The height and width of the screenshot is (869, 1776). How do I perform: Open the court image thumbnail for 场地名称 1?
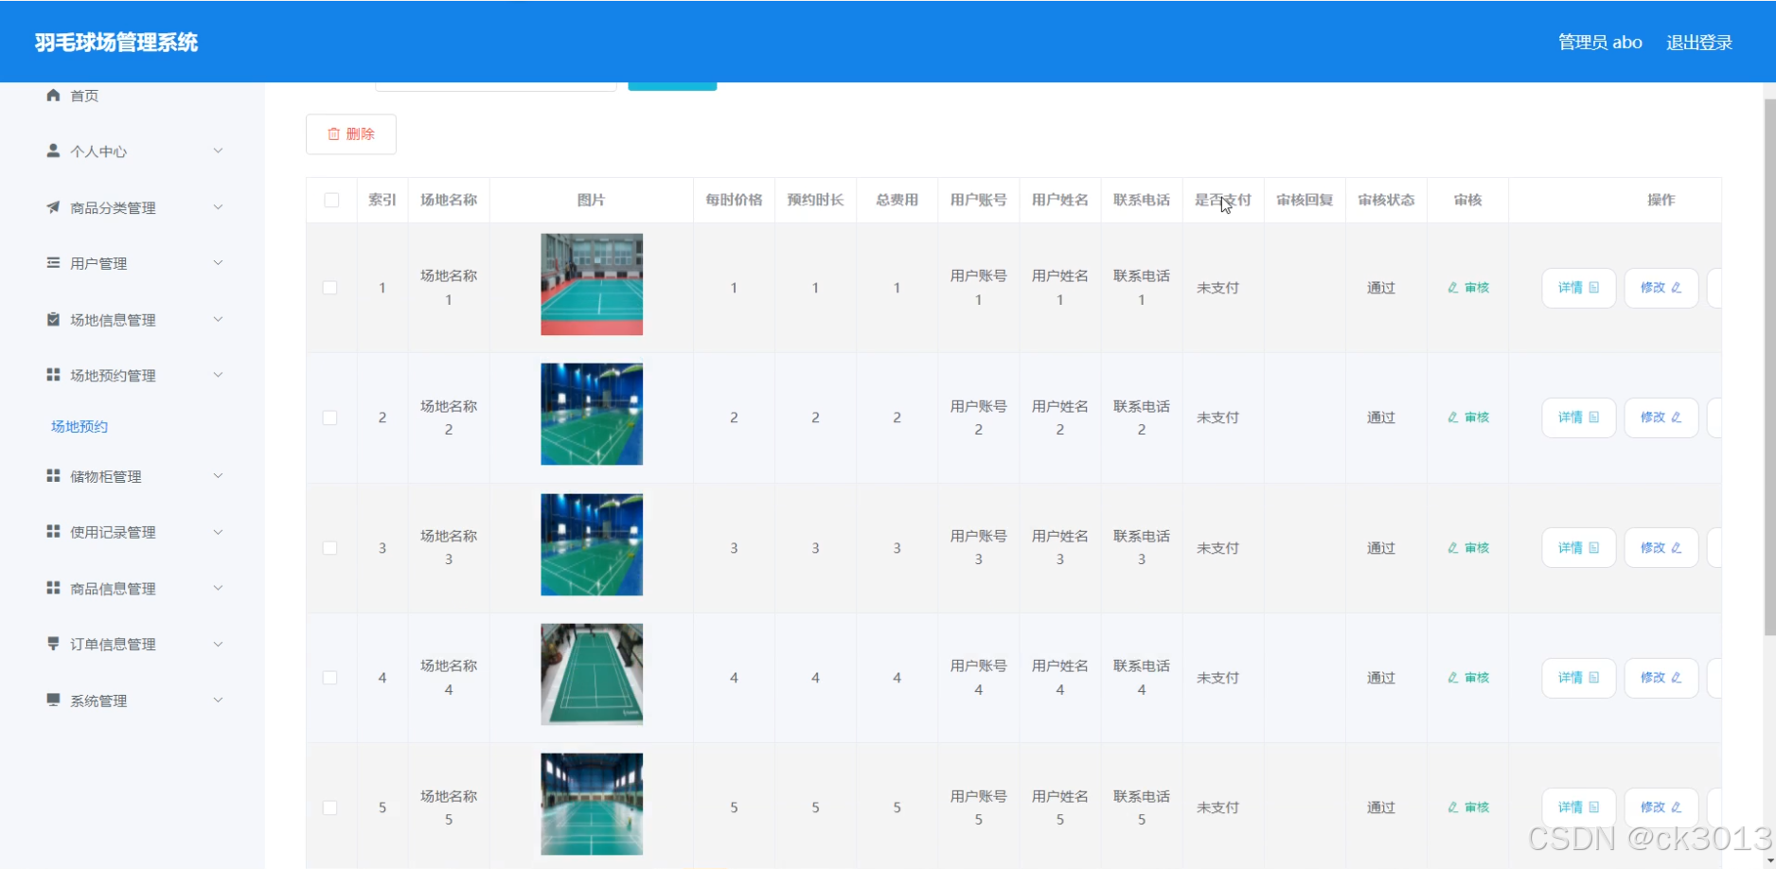point(592,284)
